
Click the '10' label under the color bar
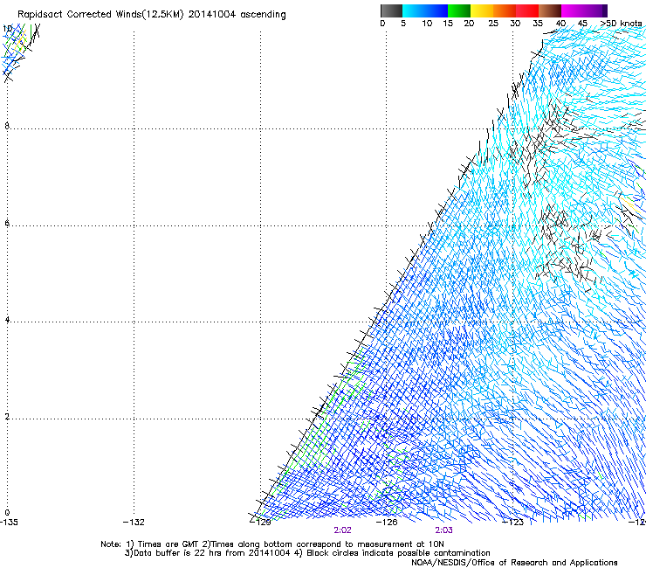tap(427, 24)
